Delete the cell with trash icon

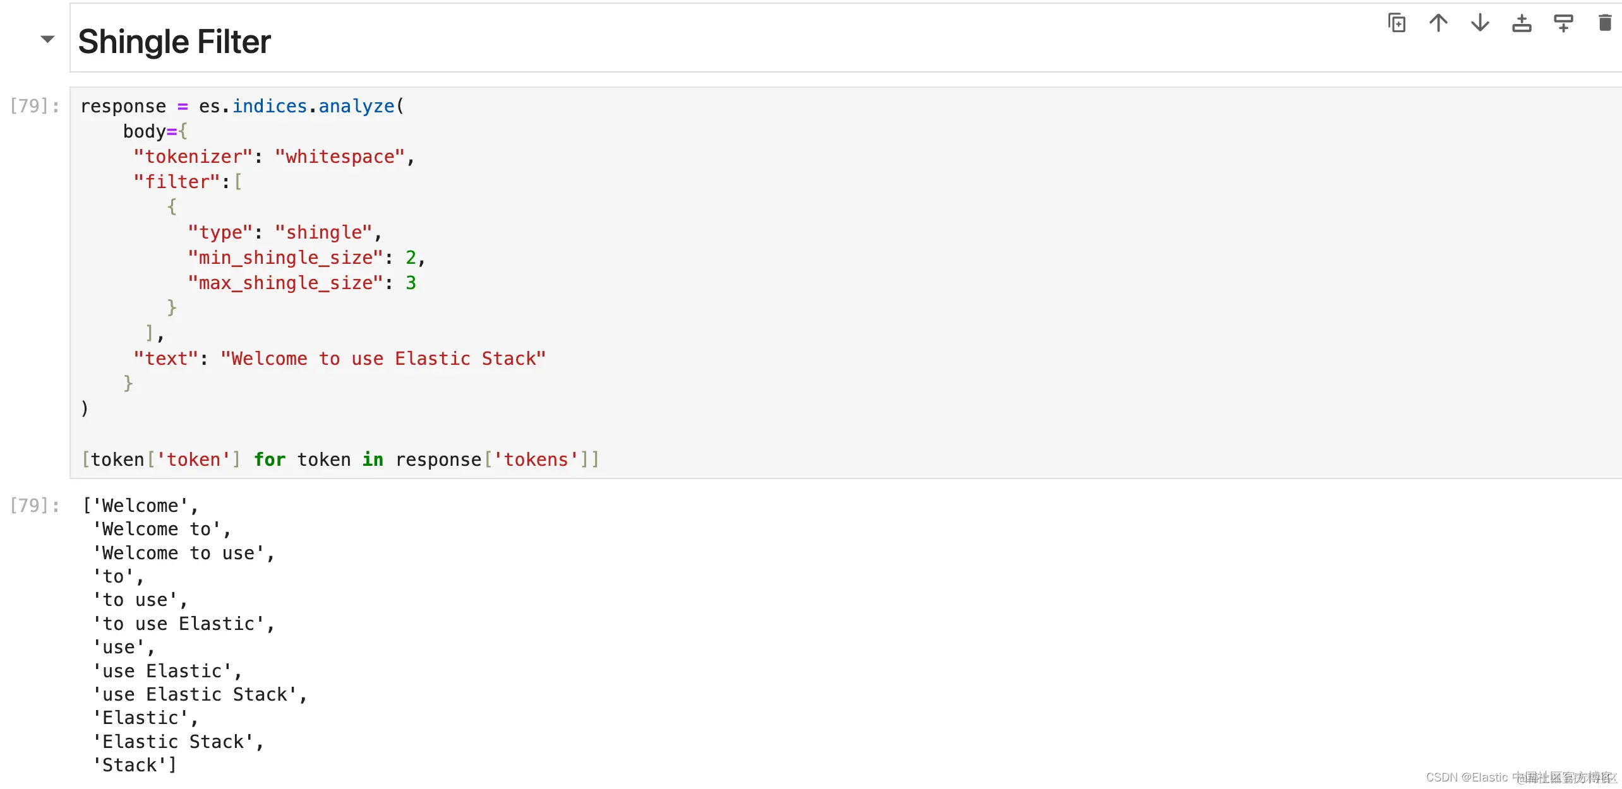pos(1604,23)
